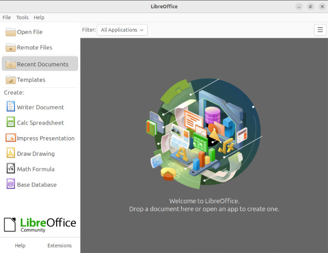Click the Writer Document icon
The image size is (328, 253).
(11, 106)
